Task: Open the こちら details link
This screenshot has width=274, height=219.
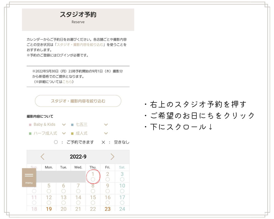Action: click(x=67, y=82)
